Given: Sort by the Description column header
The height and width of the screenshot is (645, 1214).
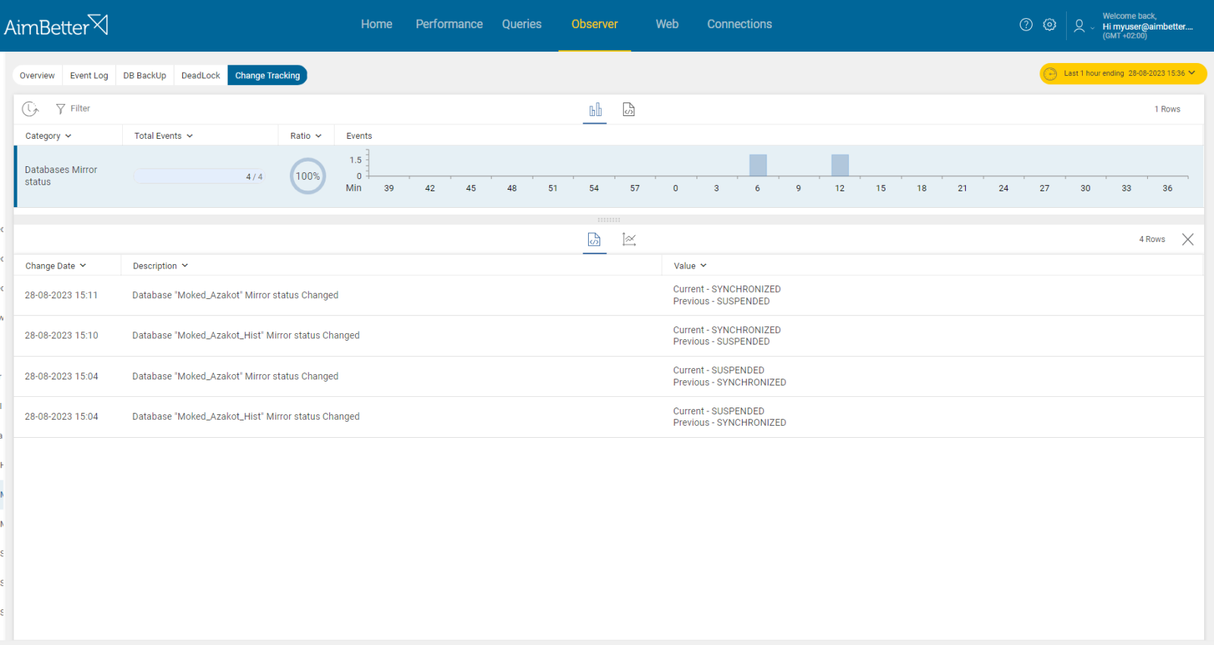Looking at the screenshot, I should pyautogui.click(x=160, y=266).
